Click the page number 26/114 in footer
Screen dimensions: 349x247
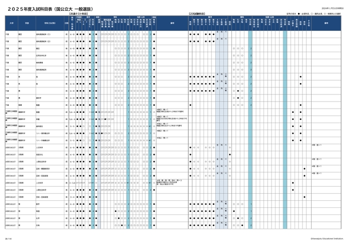[8, 237]
